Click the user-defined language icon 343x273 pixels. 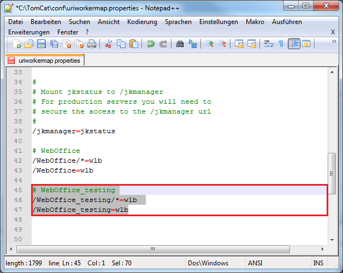click(x=306, y=44)
